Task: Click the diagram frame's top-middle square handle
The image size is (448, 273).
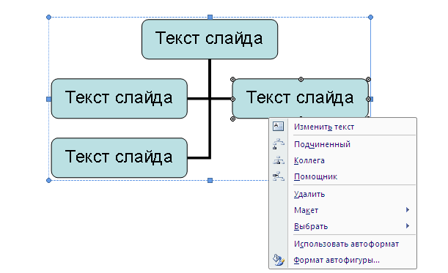Action: pos(210,17)
